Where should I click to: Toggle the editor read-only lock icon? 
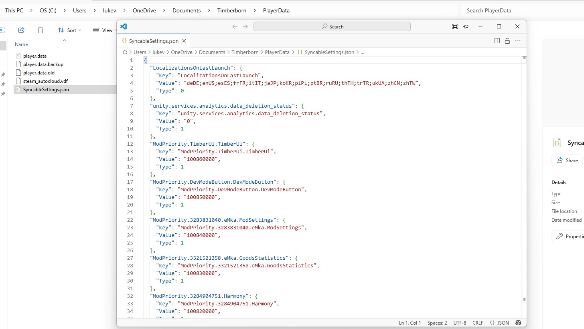tap(507, 41)
